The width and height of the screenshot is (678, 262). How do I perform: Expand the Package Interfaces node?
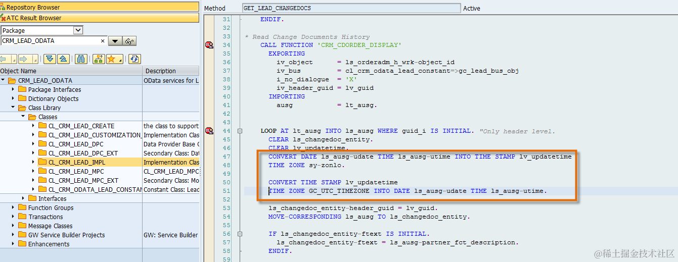click(13, 89)
